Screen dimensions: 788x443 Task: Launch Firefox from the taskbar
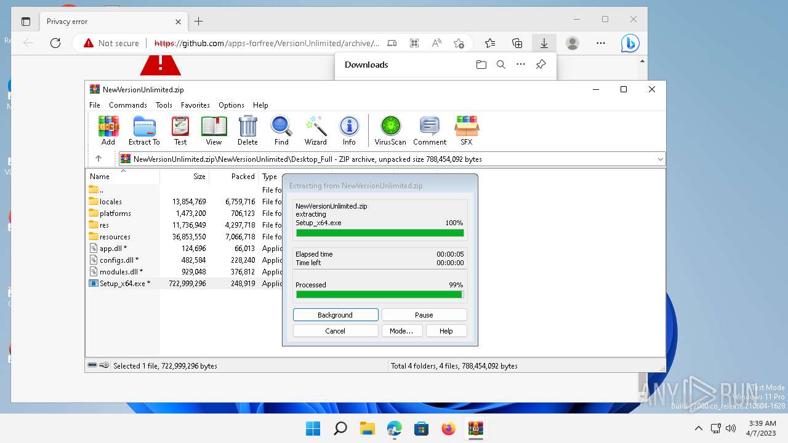(x=448, y=428)
